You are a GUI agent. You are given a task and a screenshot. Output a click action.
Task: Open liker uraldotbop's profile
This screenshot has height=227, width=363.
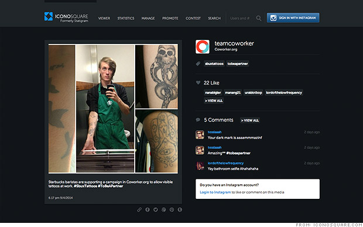click(x=254, y=93)
